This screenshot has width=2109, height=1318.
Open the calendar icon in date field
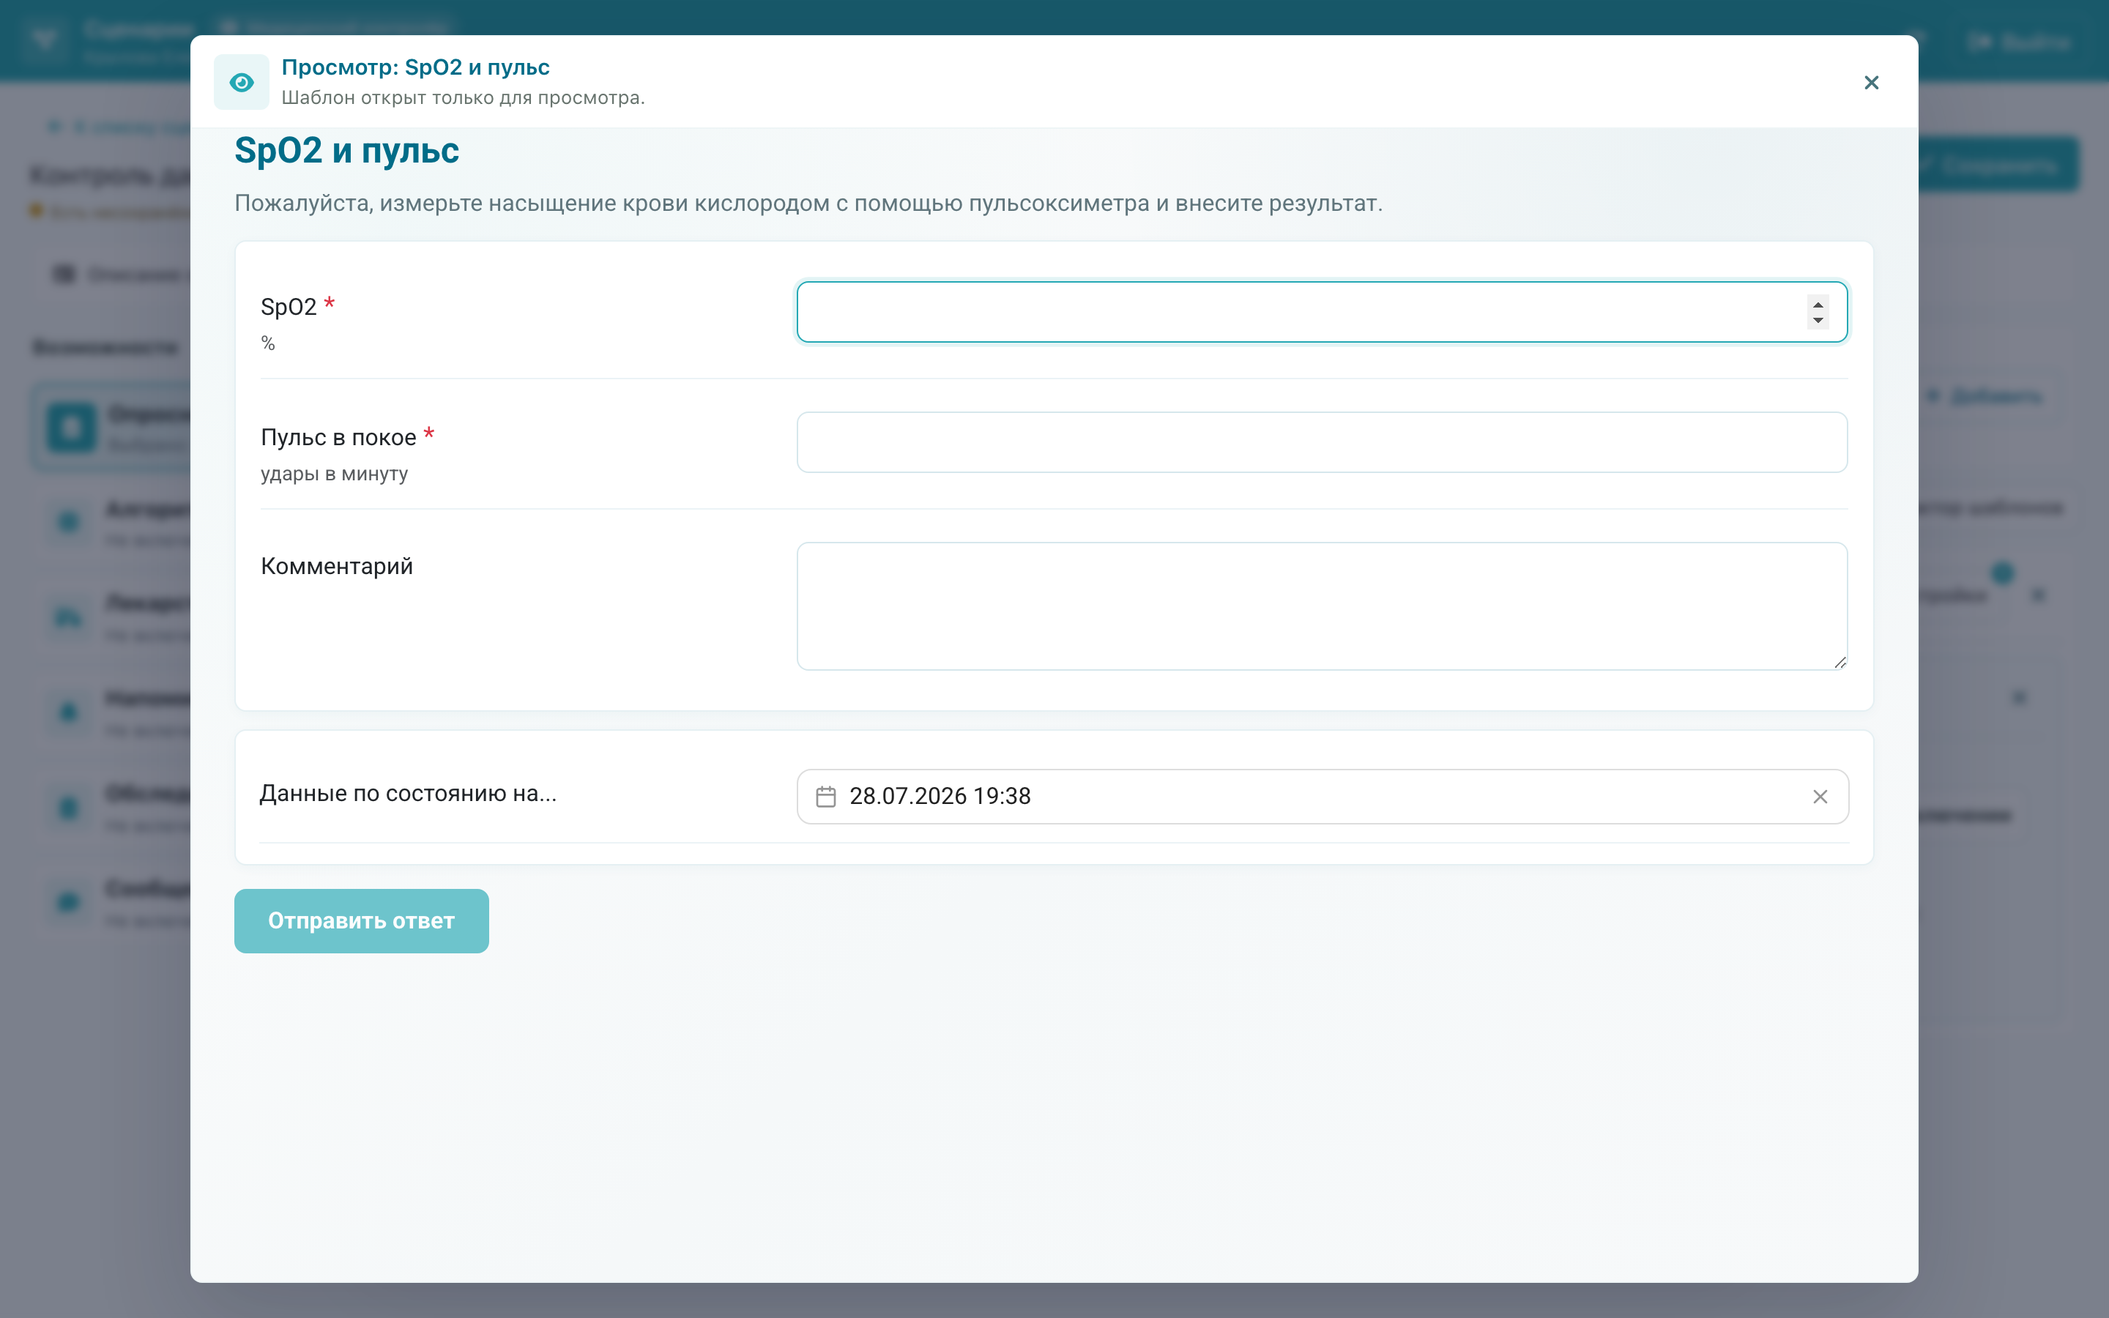(x=825, y=796)
